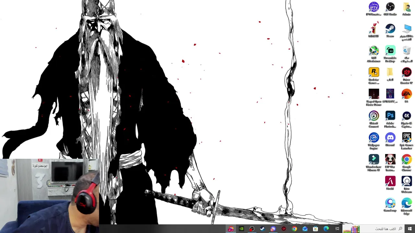
Task: Launch Microsoft Edge from the desktop
Action: (x=407, y=206)
